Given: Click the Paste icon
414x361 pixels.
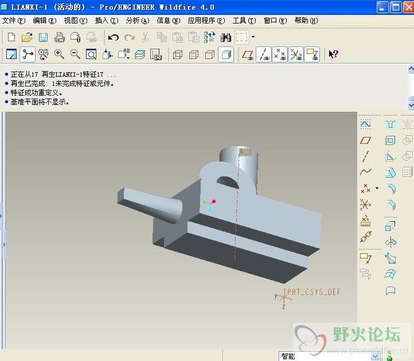Looking at the screenshot, I should (178, 37).
